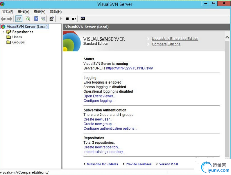Click the vertical scrollbar track in the right pane
The height and width of the screenshot is (175, 231).
click(x=227, y=99)
